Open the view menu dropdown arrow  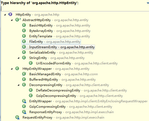pos(148,3)
